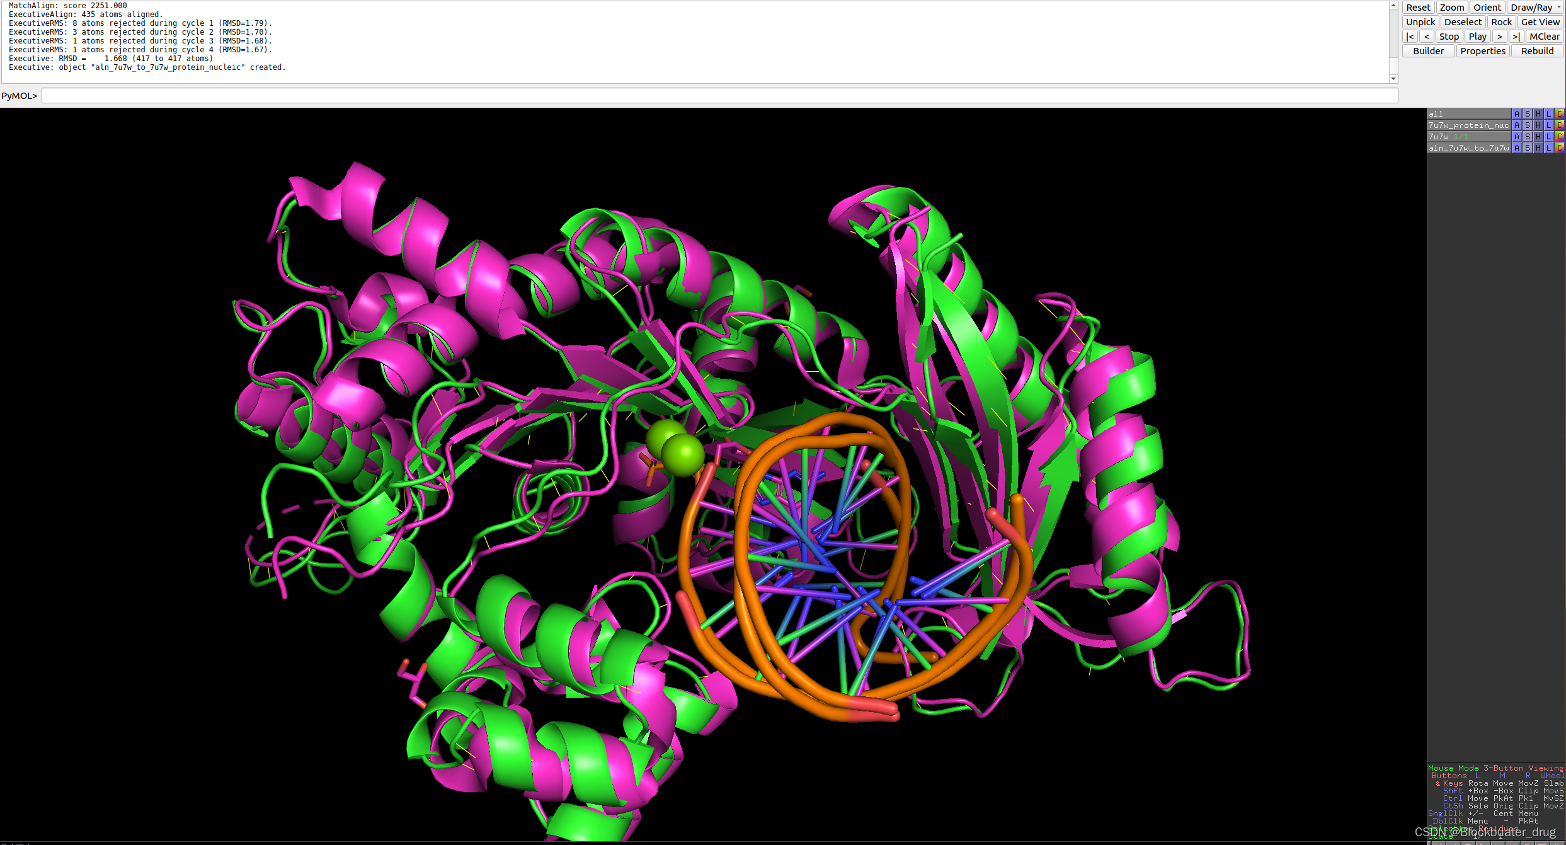Open Hide menu for 7u7w 1/1 object

[1538, 137]
